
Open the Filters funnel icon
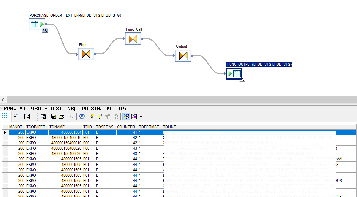92,116
